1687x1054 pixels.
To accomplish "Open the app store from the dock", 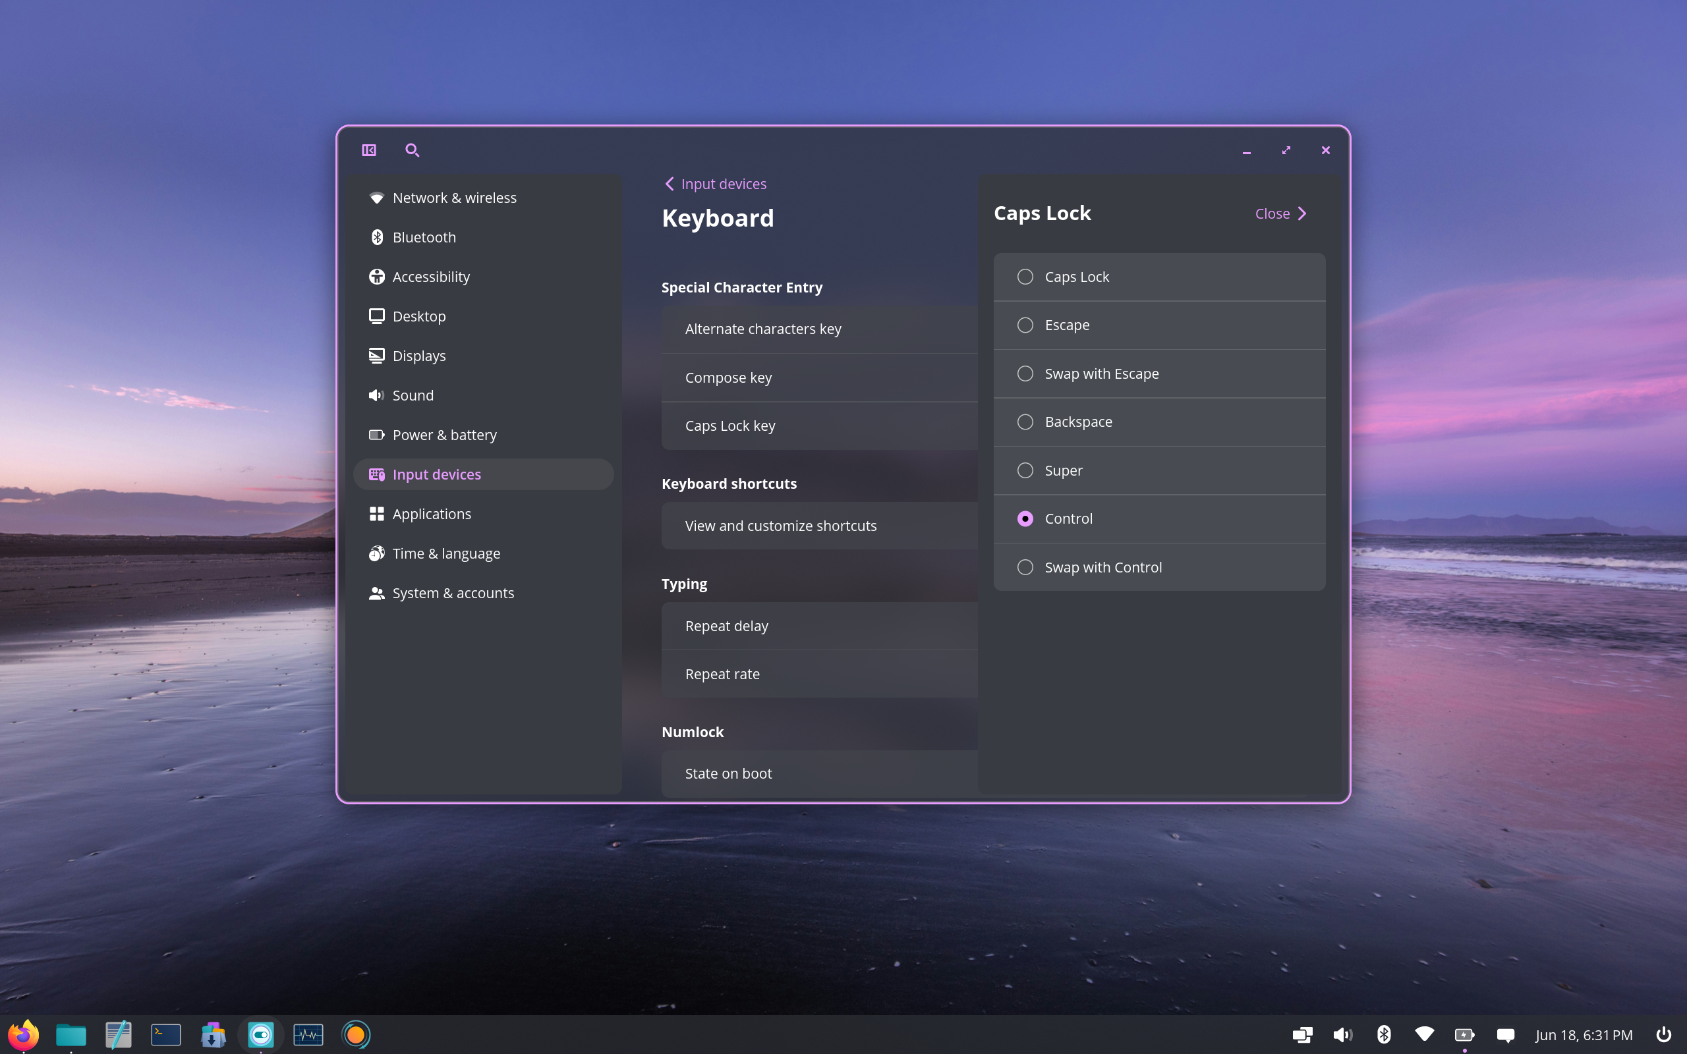I will coord(214,1034).
